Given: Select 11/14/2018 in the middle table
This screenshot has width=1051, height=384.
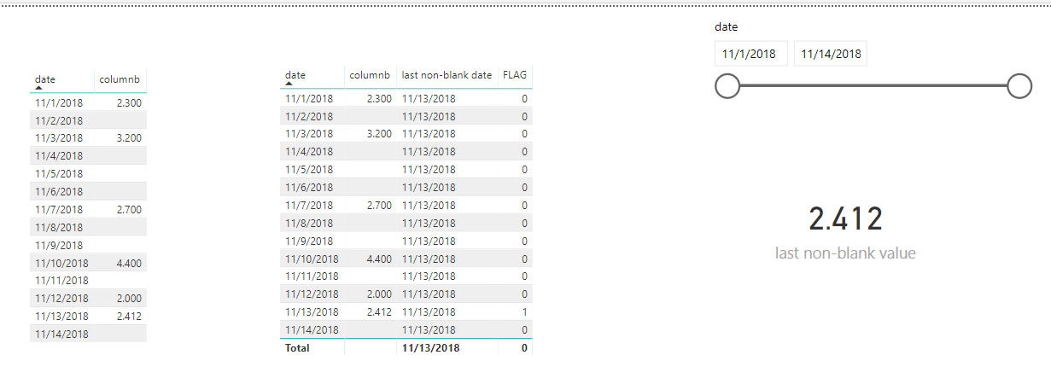Looking at the screenshot, I should pyautogui.click(x=312, y=329).
